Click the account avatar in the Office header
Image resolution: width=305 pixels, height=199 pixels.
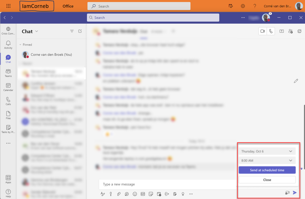pyautogui.click(x=299, y=6)
